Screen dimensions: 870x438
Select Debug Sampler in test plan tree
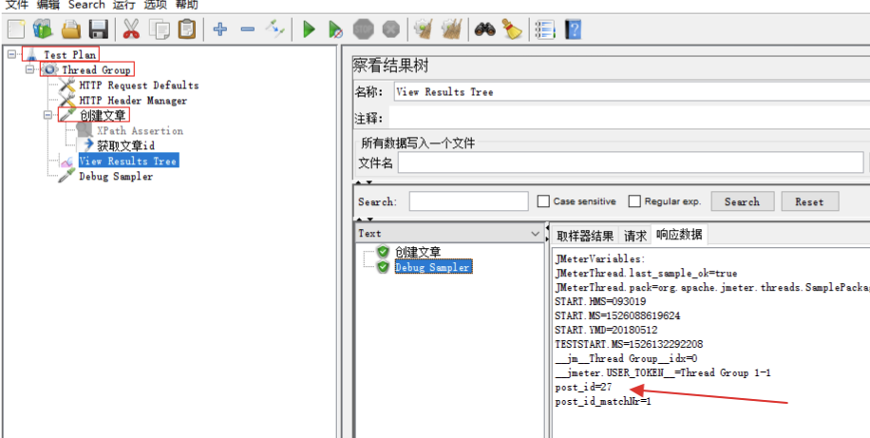tap(116, 177)
